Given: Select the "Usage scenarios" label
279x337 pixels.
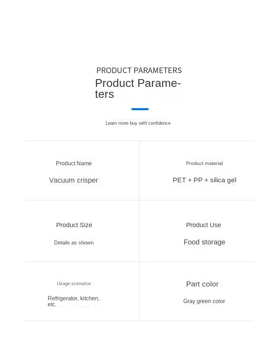Looking at the screenshot, I should [x=74, y=283].
